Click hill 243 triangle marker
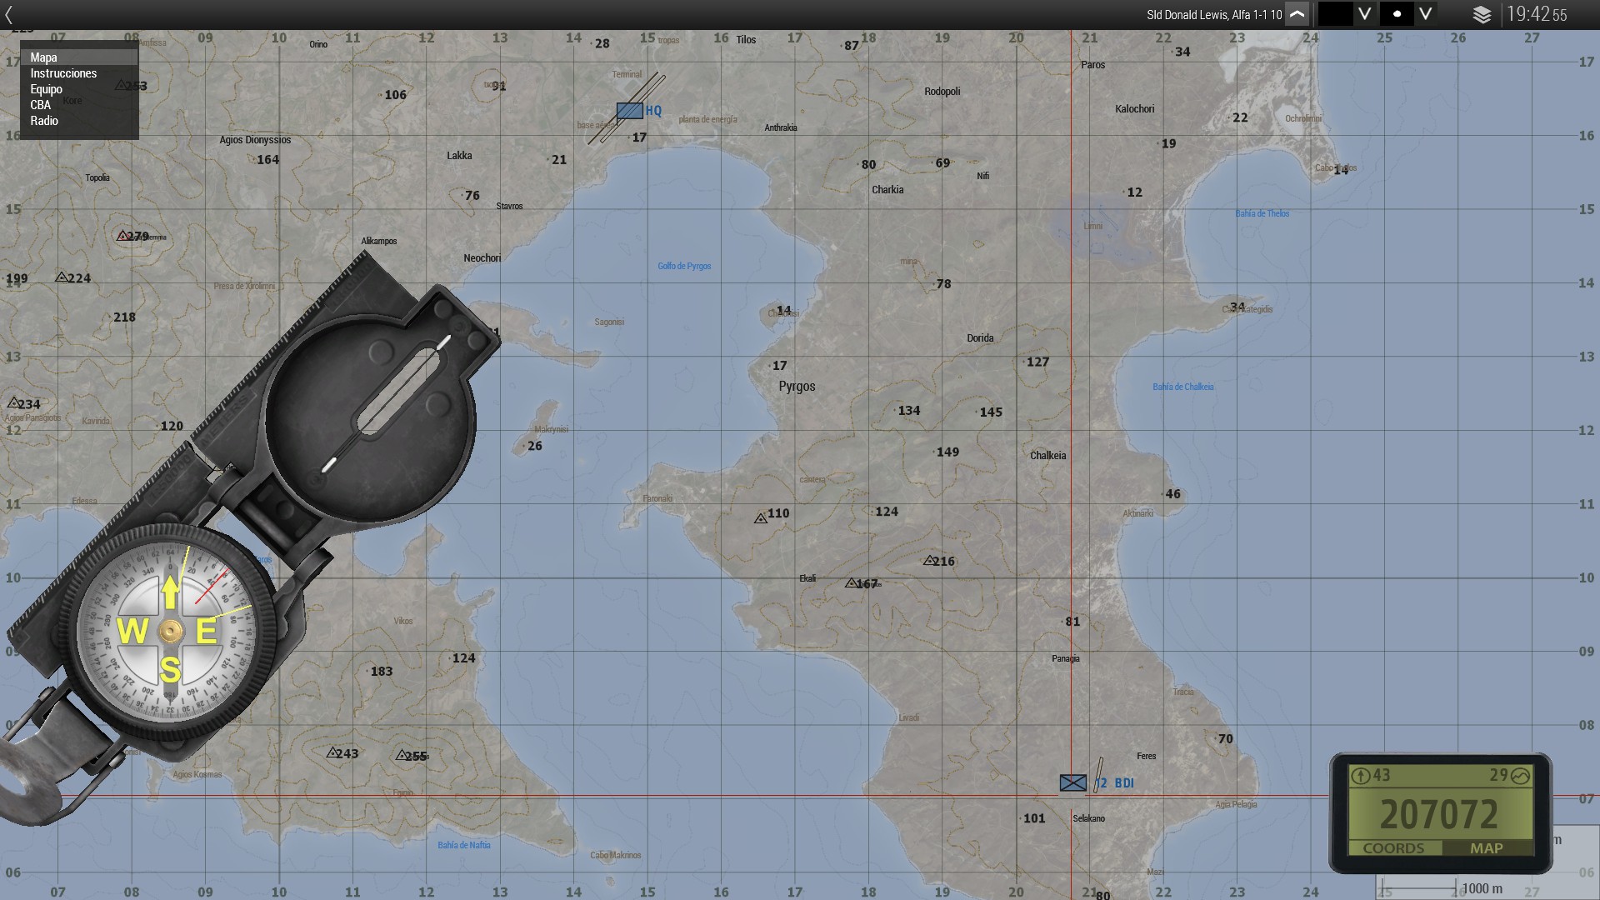The image size is (1600, 900). pyautogui.click(x=332, y=752)
